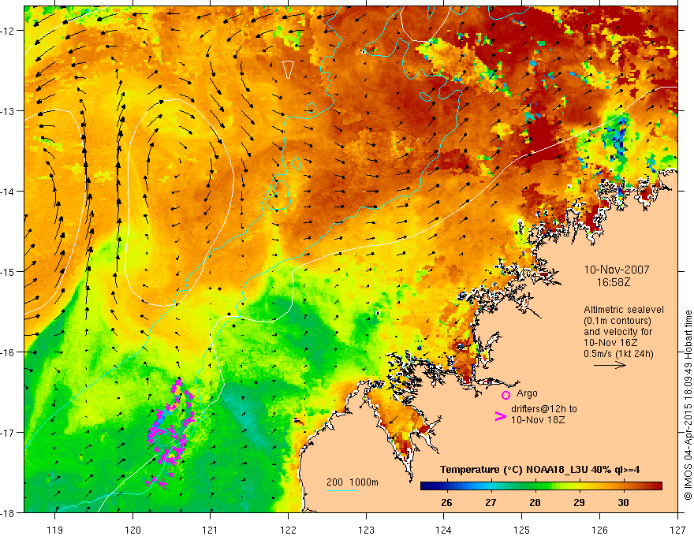Click the 121 longitude axis label

tap(211, 530)
